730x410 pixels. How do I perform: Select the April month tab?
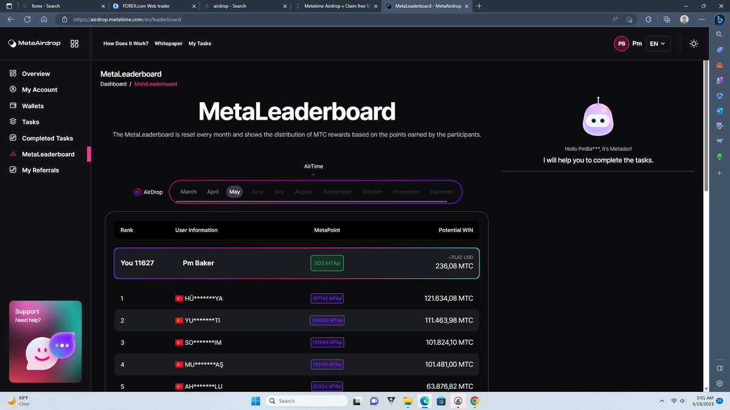[213, 192]
